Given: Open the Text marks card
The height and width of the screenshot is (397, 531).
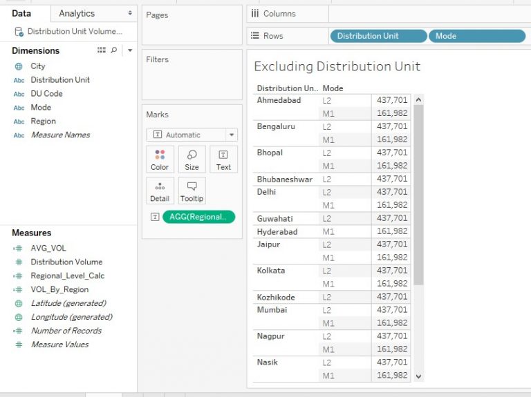Looking at the screenshot, I should [x=223, y=159].
